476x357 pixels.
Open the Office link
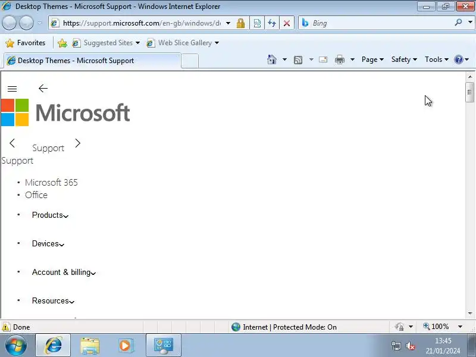click(36, 195)
